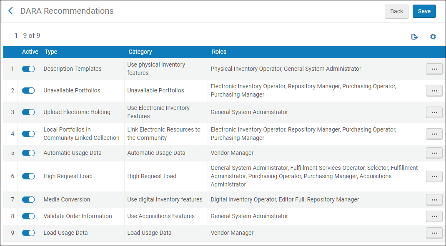Open row actions for Automatic Usage Data
This screenshot has width=446, height=246.
pyautogui.click(x=434, y=153)
